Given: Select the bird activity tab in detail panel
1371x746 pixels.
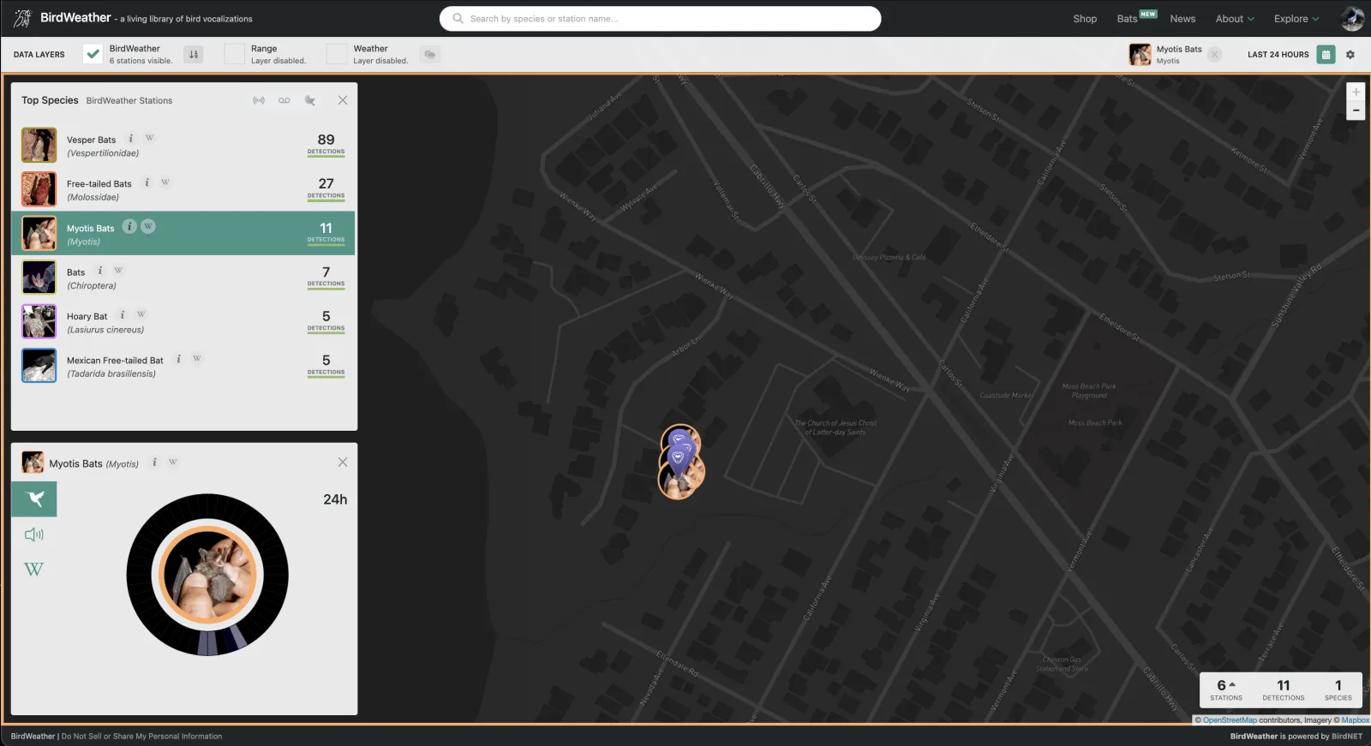Looking at the screenshot, I should pos(34,499).
